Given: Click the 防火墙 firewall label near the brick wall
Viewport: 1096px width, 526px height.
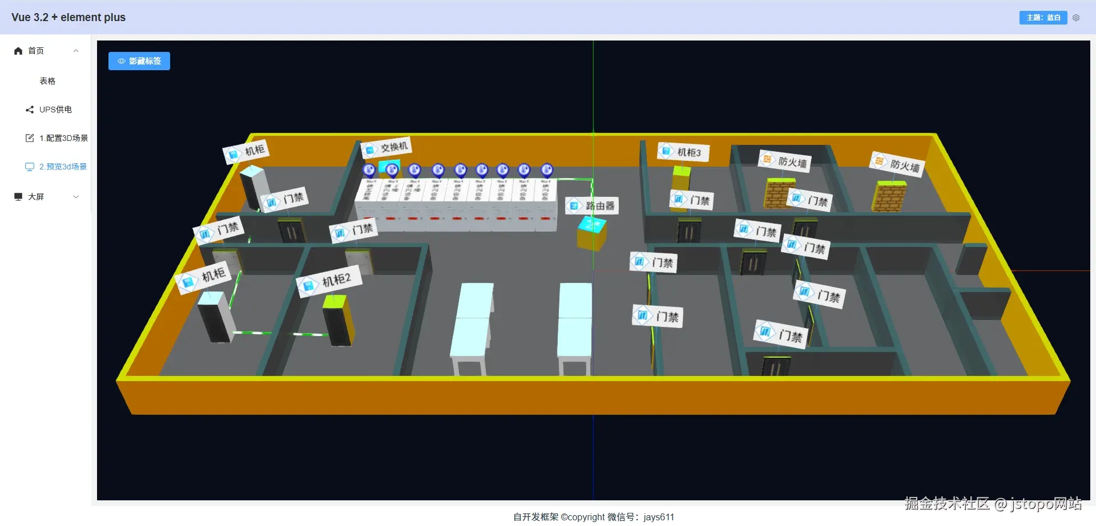Looking at the screenshot, I should (784, 160).
